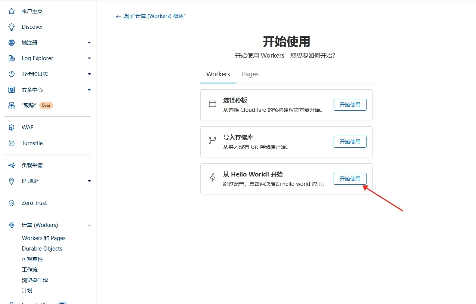Click the WAF shield icon
Viewport: 476px width, 304px height.
[12, 128]
